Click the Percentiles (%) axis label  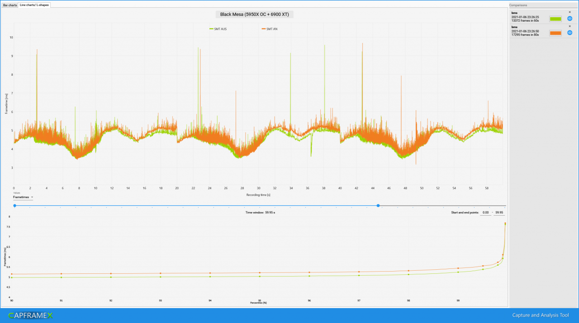click(x=258, y=303)
